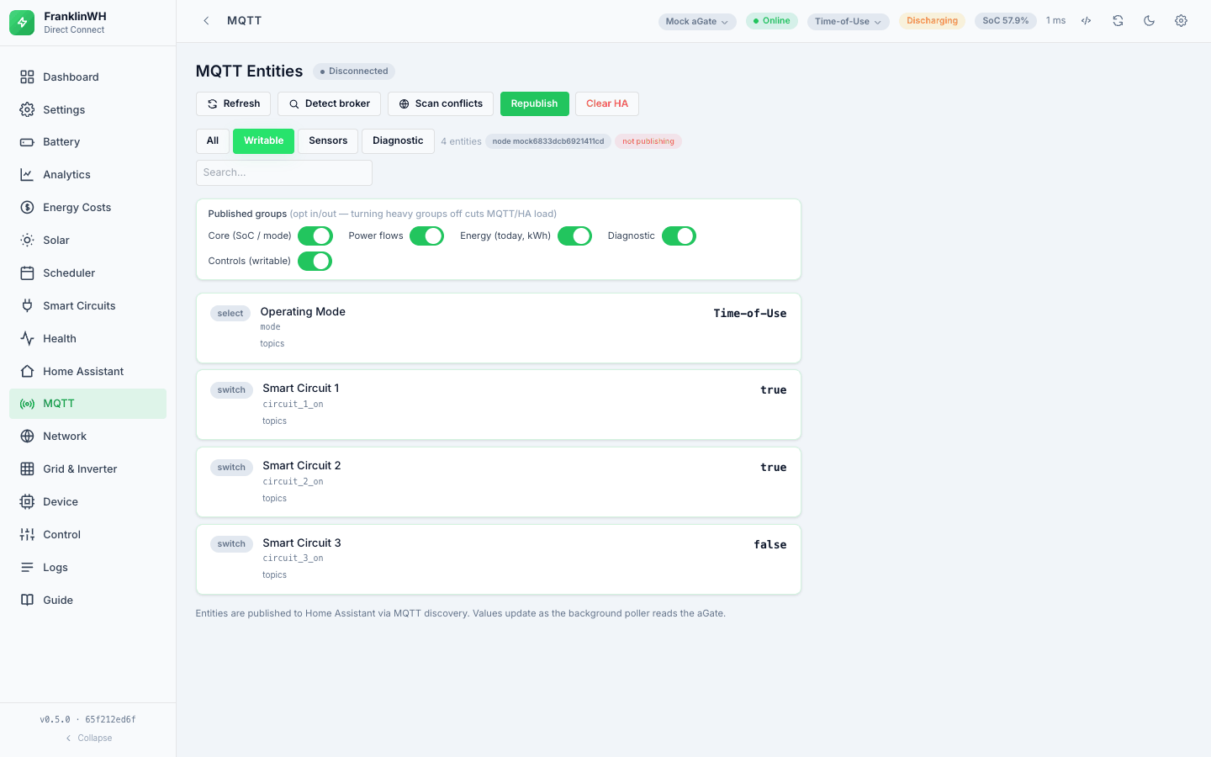Click the Detect broker button
The height and width of the screenshot is (757, 1211).
pyautogui.click(x=329, y=103)
